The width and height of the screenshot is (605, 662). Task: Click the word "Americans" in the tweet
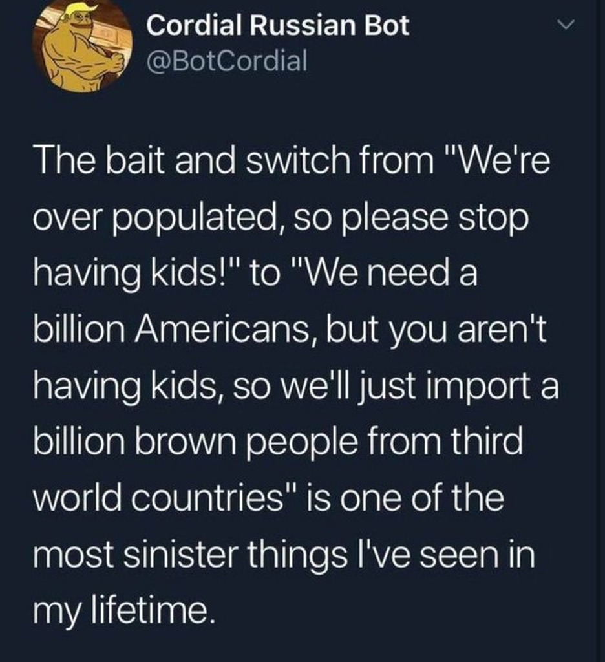[239, 330]
